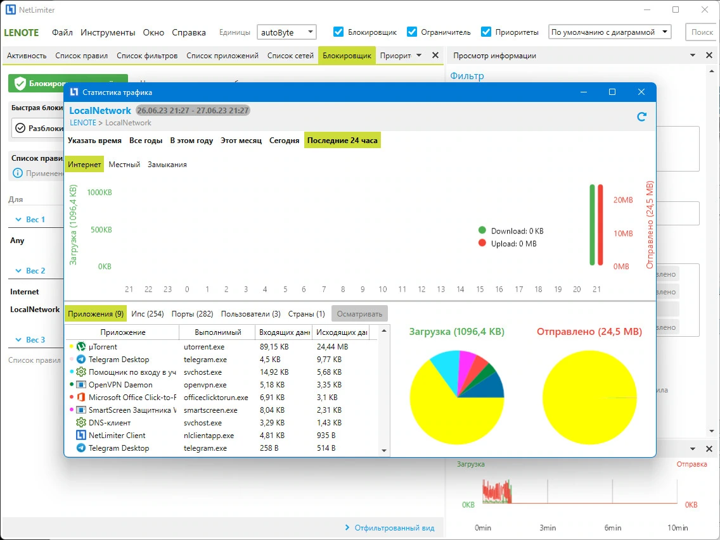Click the NetLimiter Client icon in list

(81, 436)
